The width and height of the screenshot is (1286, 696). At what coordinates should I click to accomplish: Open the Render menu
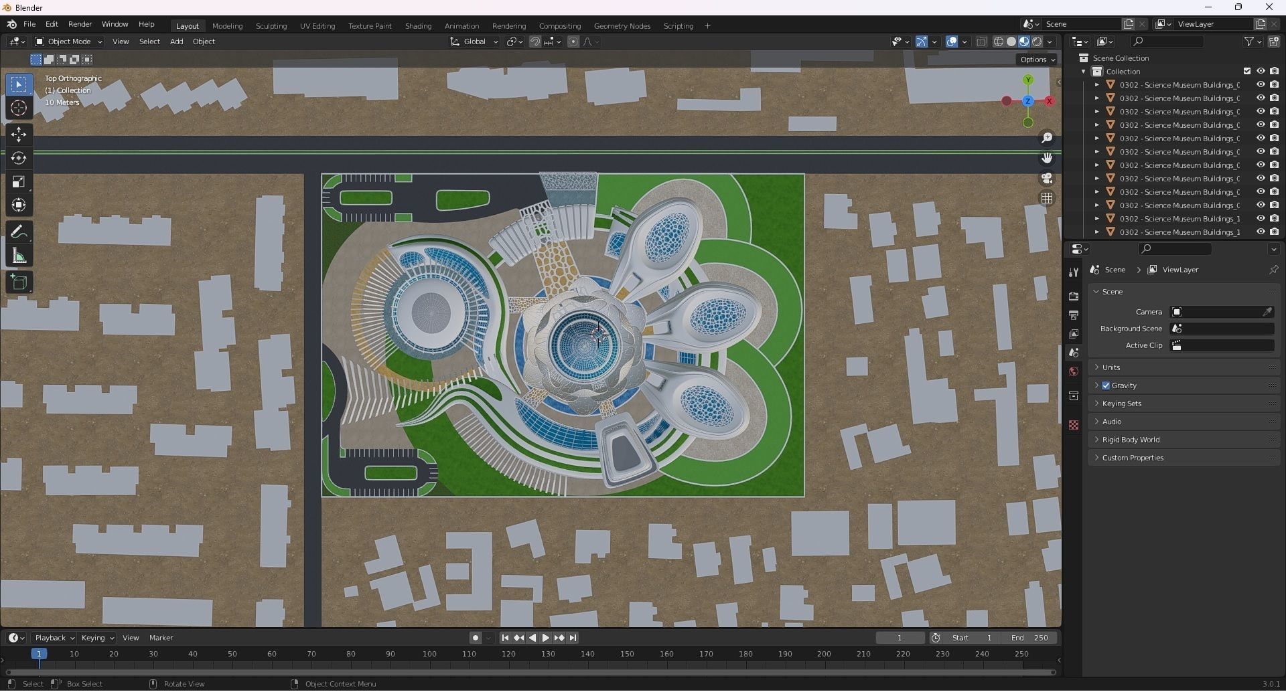(80, 24)
